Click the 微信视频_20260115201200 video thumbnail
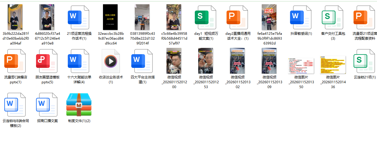 point(174,61)
